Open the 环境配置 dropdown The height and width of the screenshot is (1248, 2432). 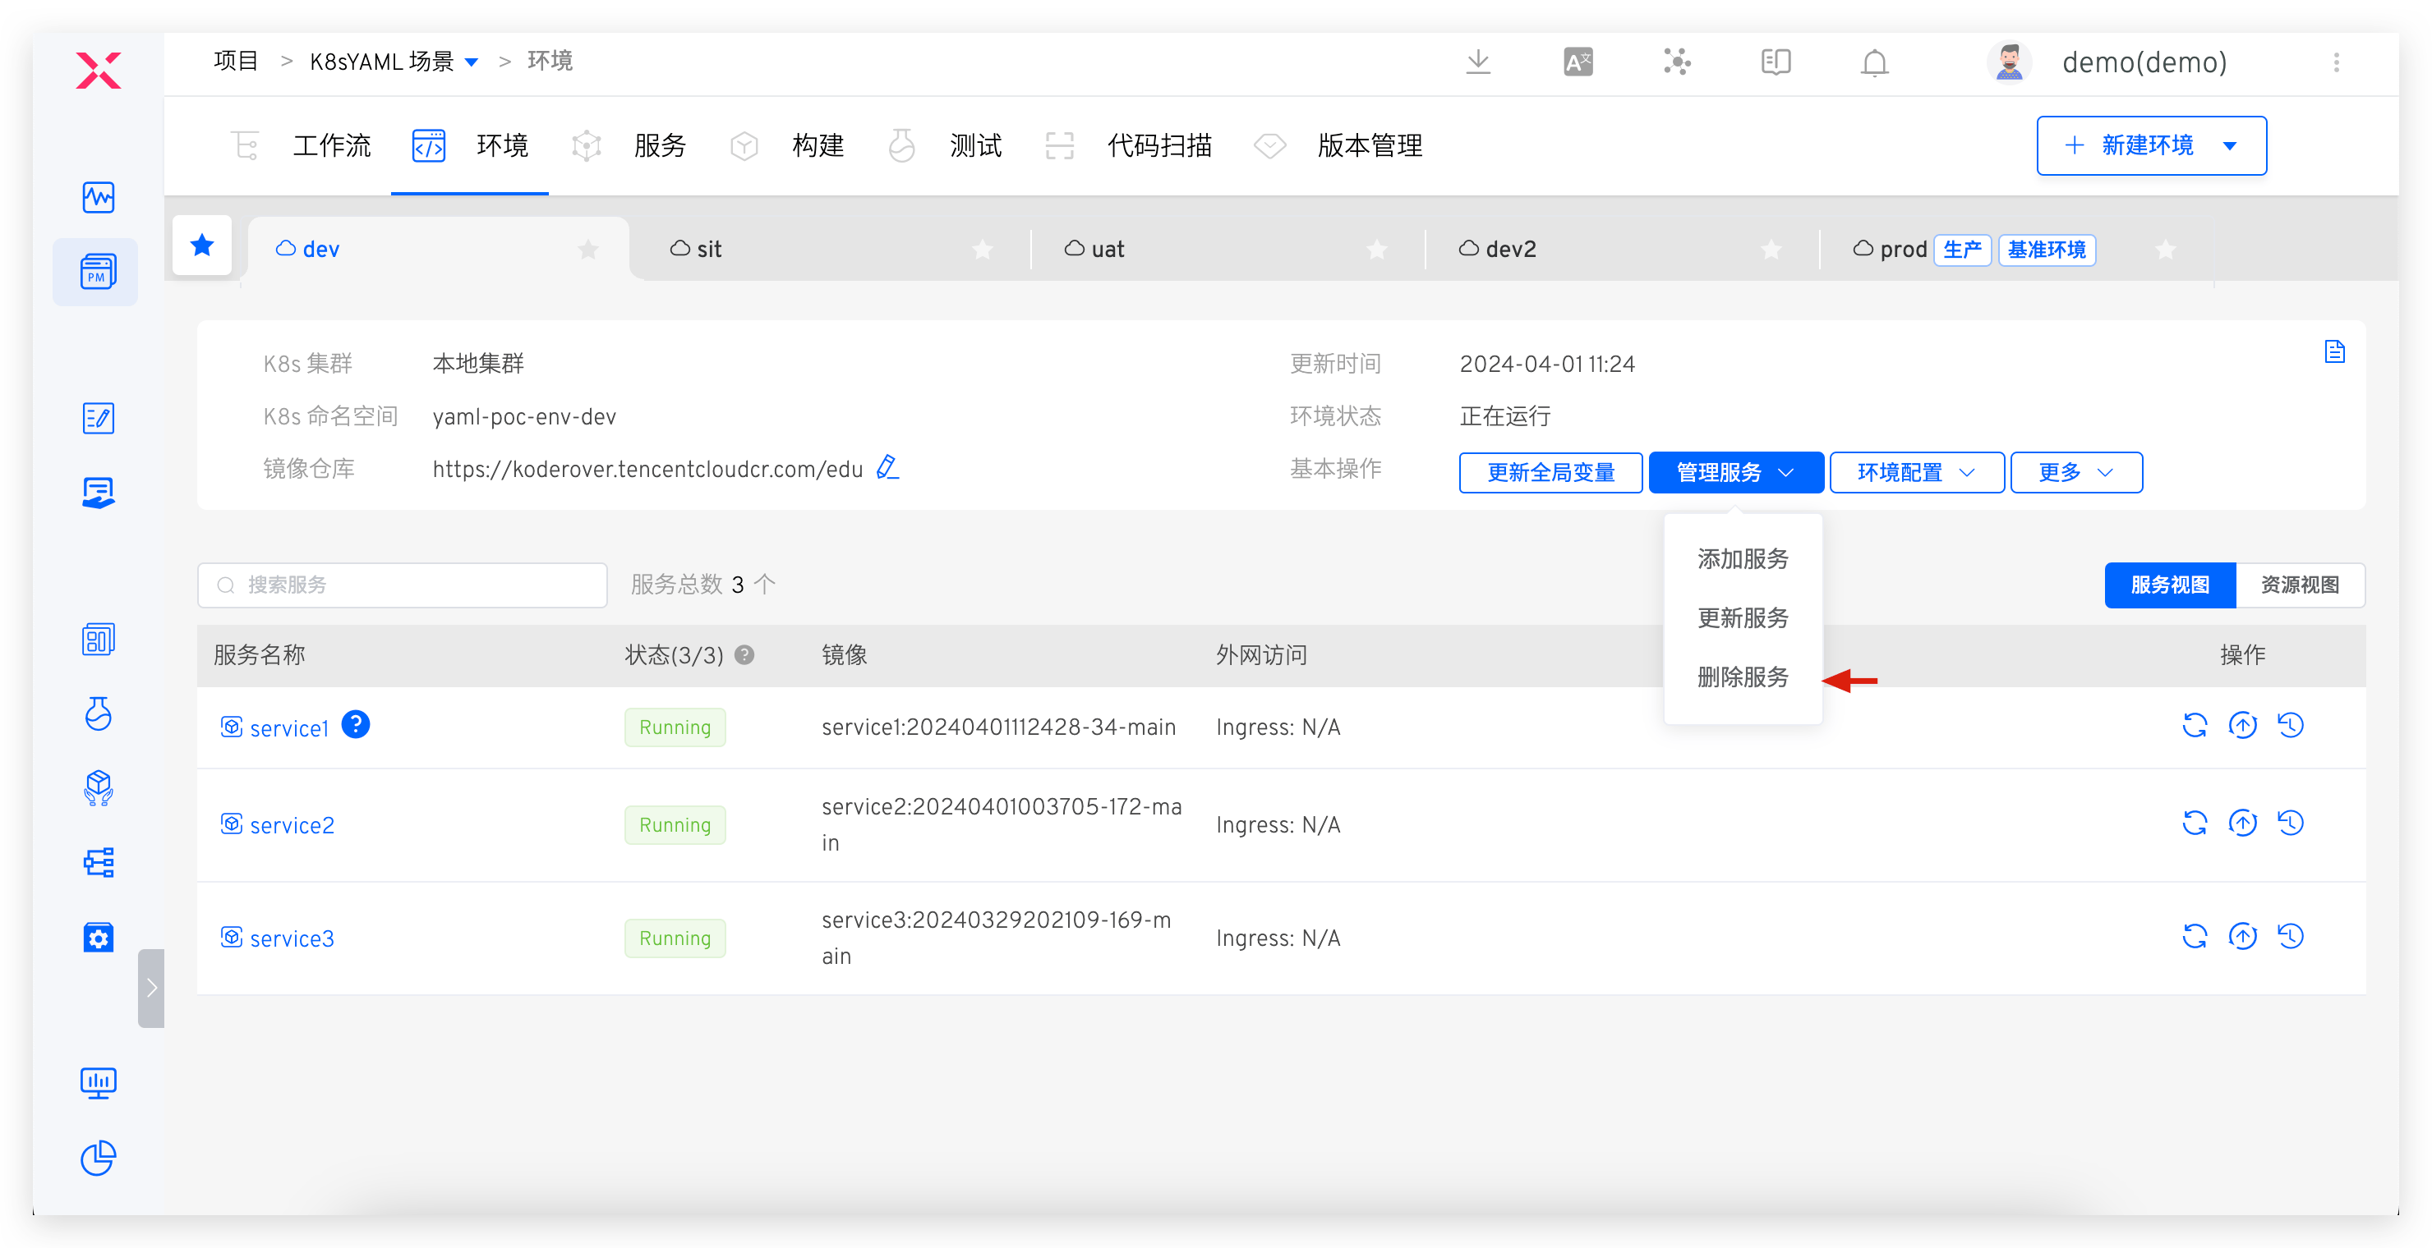[1915, 471]
